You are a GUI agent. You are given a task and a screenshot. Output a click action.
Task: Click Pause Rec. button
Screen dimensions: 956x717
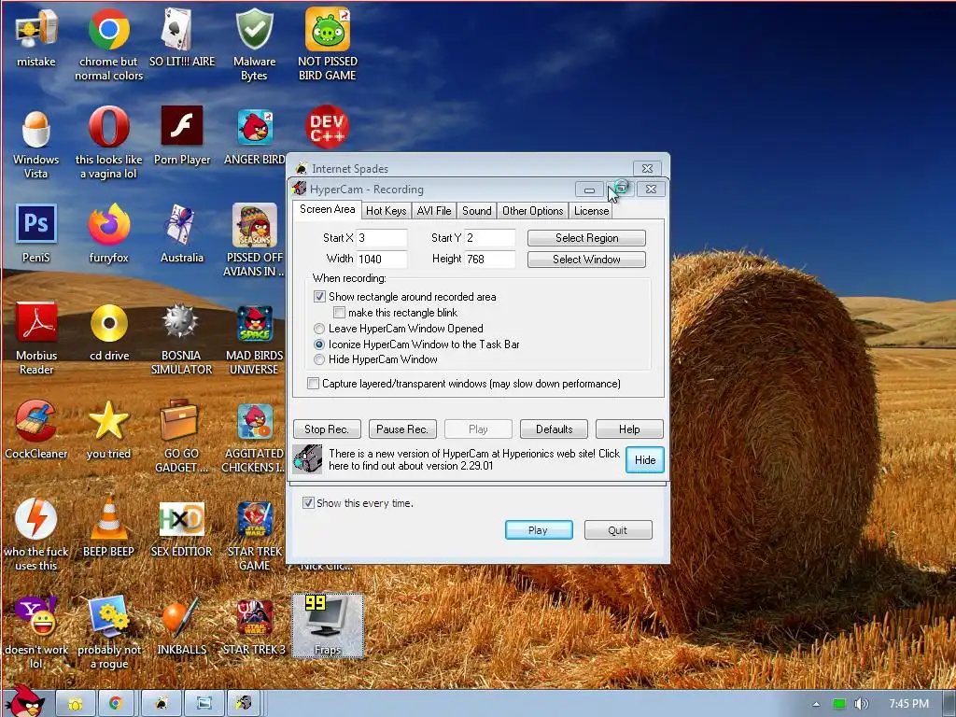(x=402, y=429)
